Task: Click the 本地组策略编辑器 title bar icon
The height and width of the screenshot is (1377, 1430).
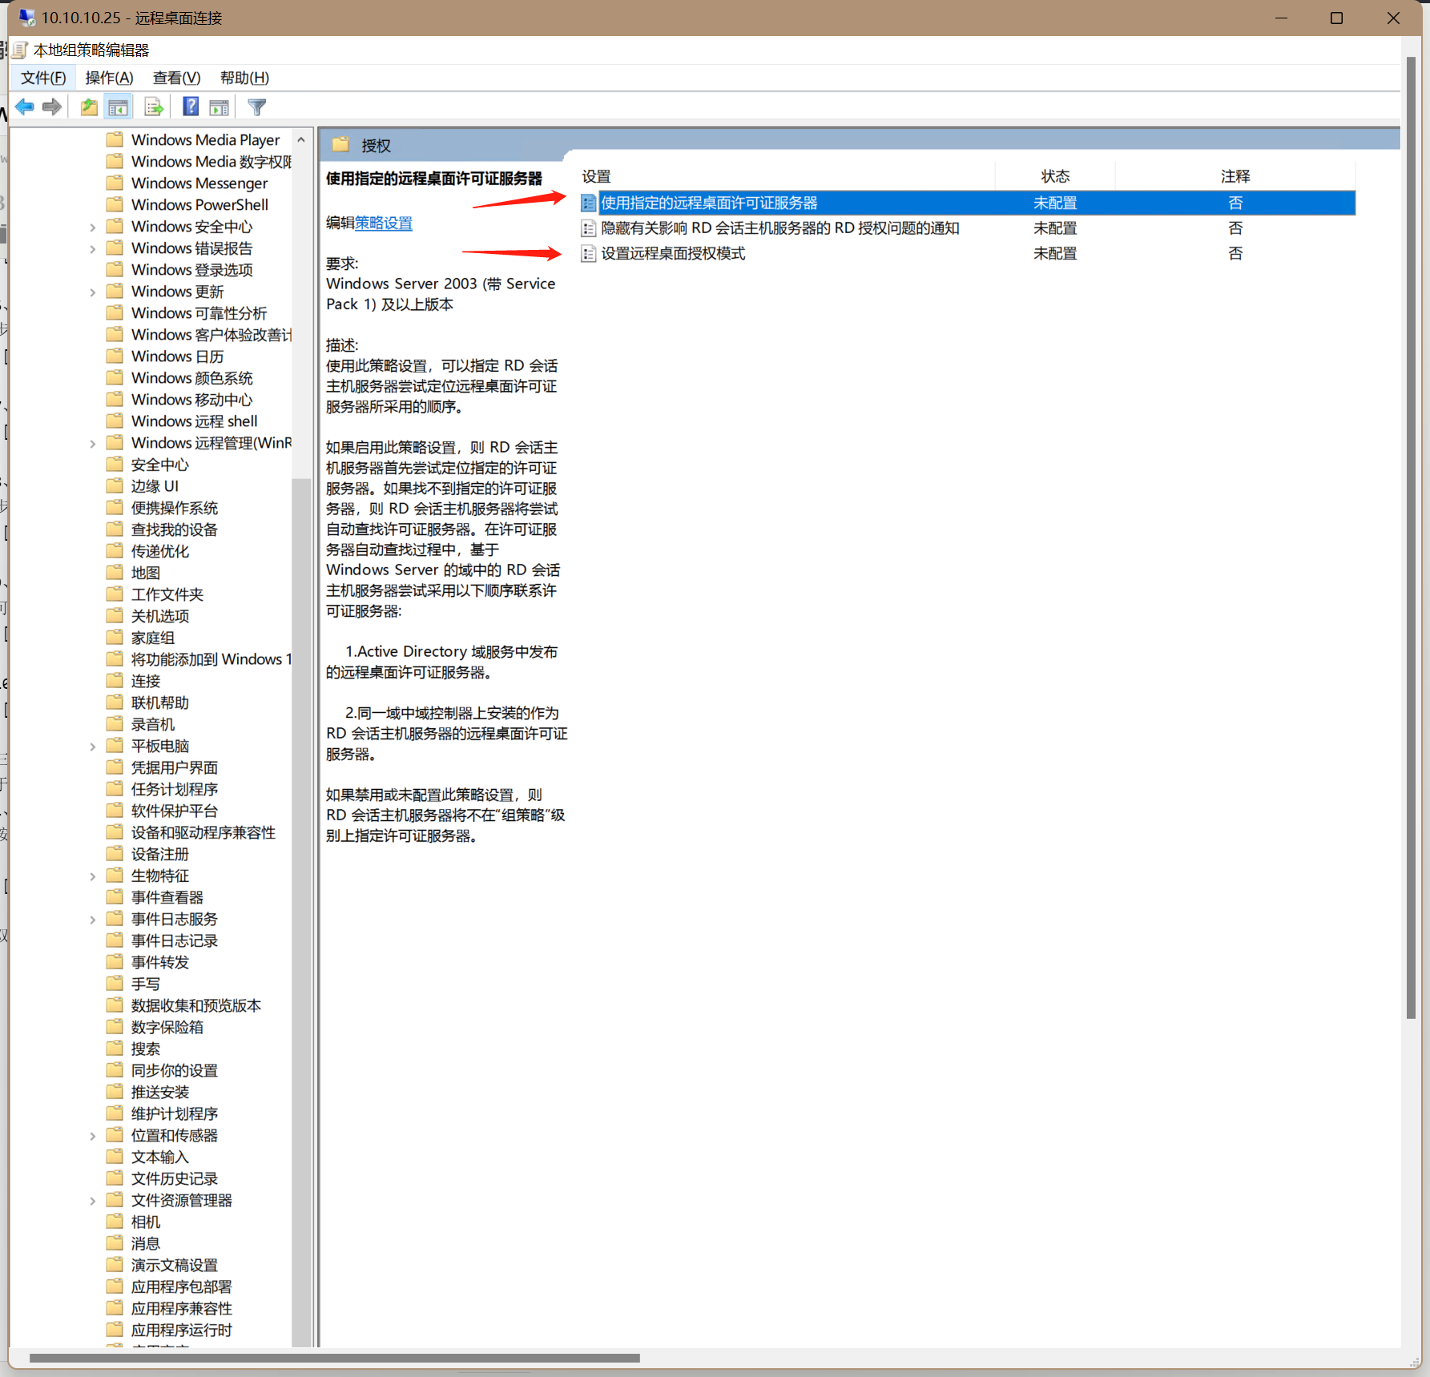Action: 21,50
